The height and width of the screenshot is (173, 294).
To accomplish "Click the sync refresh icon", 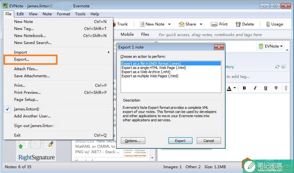I will pos(277,67).
